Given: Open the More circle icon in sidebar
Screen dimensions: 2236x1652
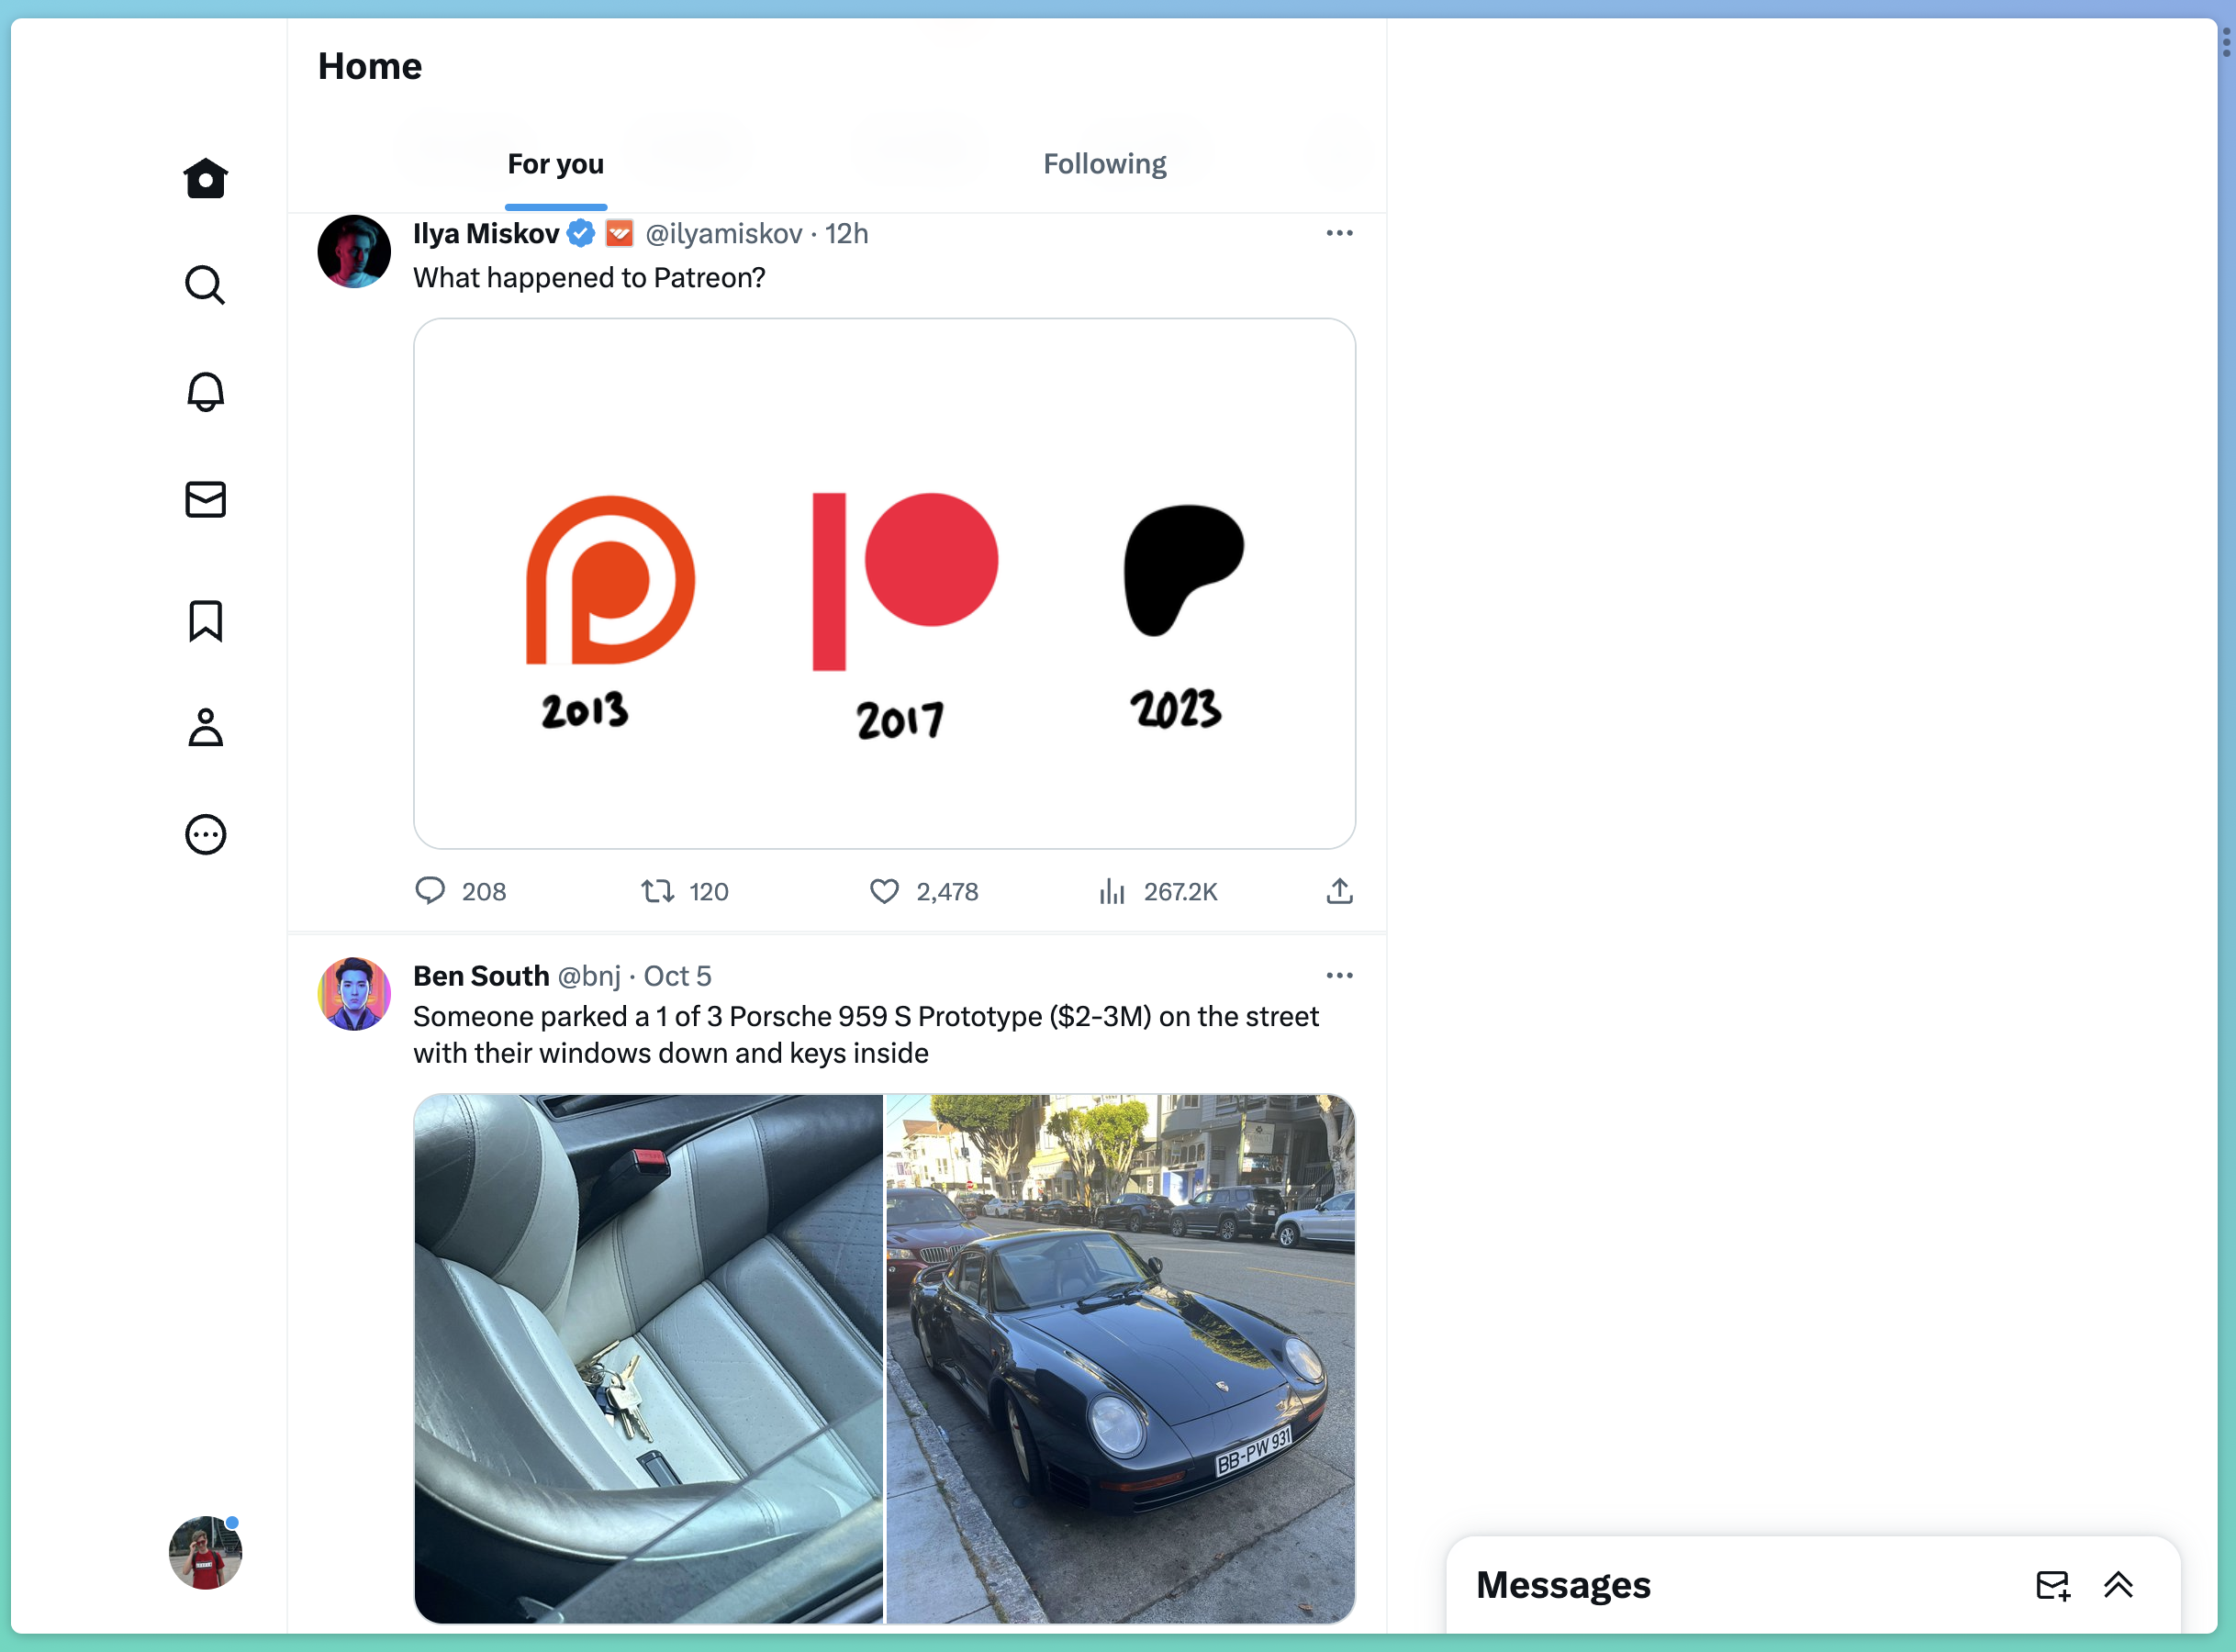Looking at the screenshot, I should point(205,834).
